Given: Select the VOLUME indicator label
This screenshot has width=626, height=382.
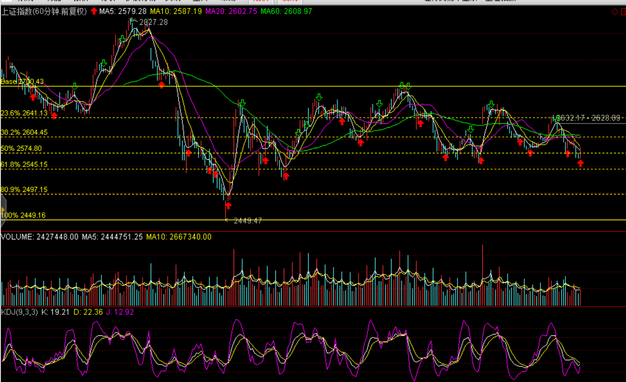Looking at the screenshot, I should tap(17, 237).
